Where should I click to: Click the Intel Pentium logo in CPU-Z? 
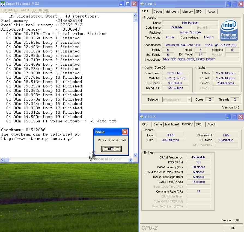coord(229,30)
